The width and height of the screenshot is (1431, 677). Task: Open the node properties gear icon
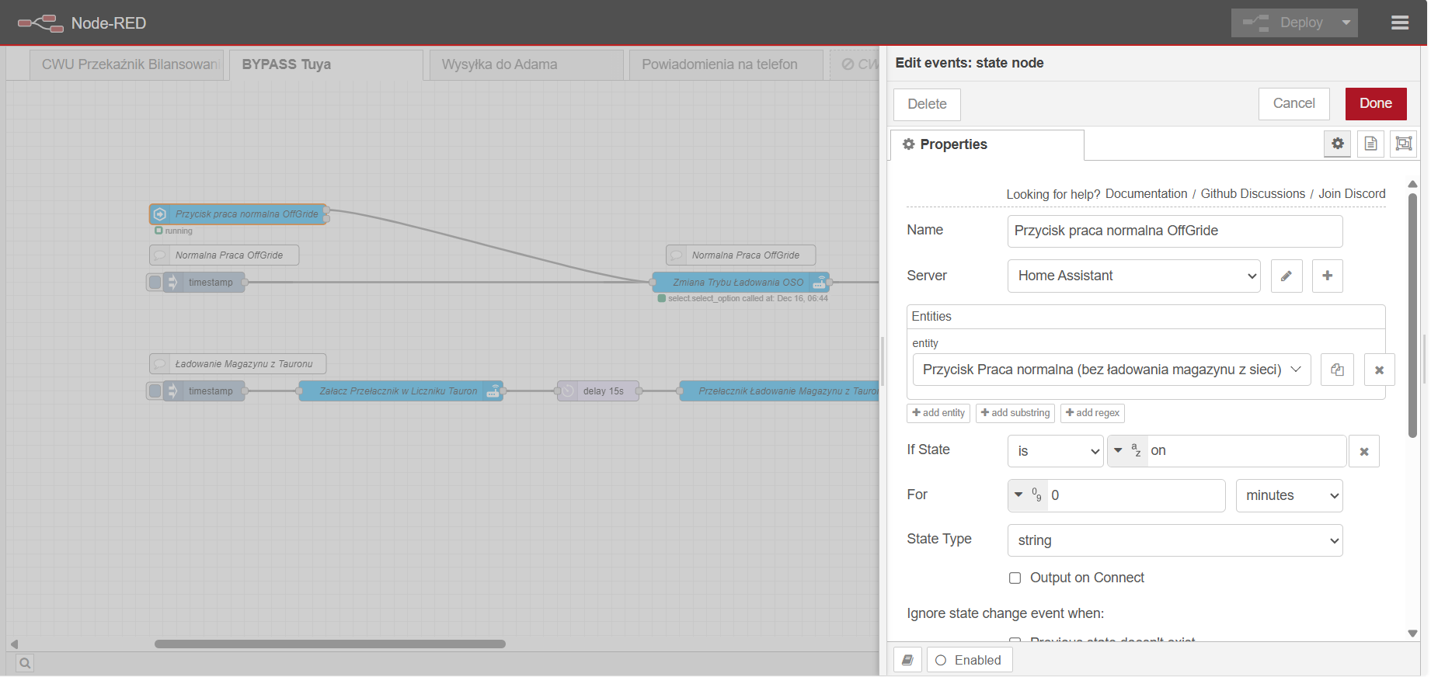coord(1337,144)
